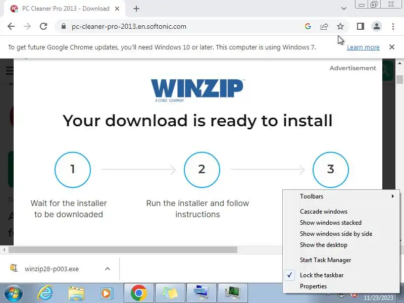404x303 pixels.
Task: Click step 3 circle
Action: tap(331, 170)
